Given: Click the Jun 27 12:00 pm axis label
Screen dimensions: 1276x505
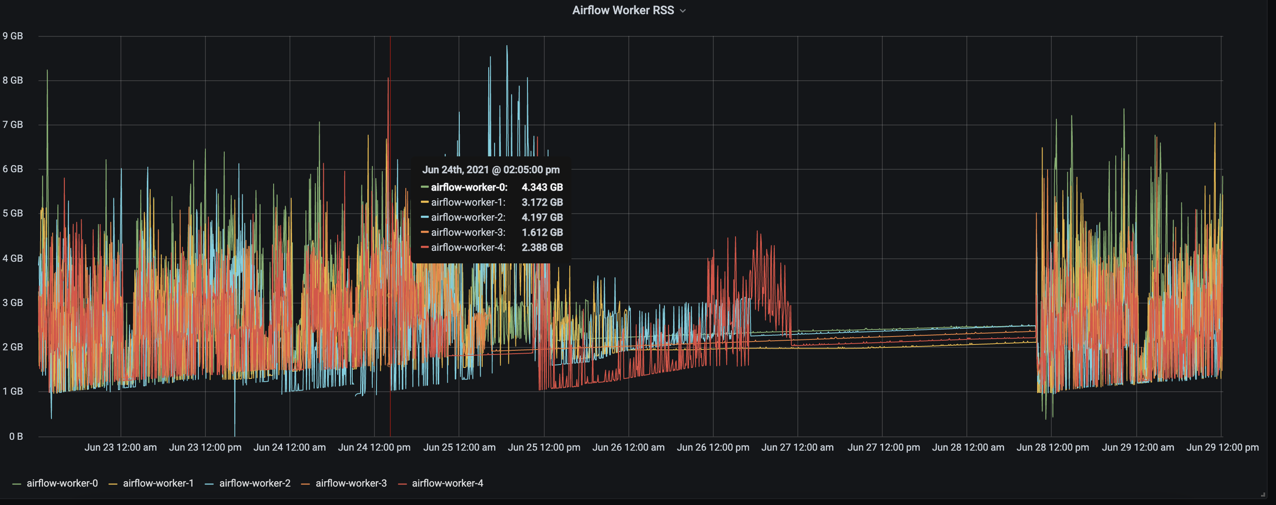Looking at the screenshot, I should (884, 448).
